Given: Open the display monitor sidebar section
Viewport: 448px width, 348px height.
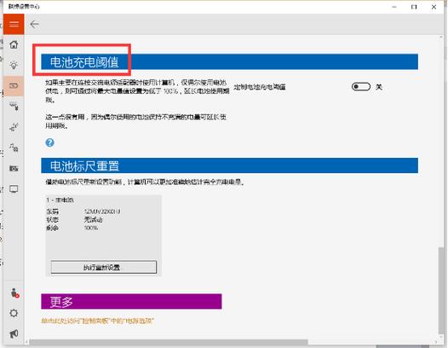Looking at the screenshot, I should tap(14, 189).
